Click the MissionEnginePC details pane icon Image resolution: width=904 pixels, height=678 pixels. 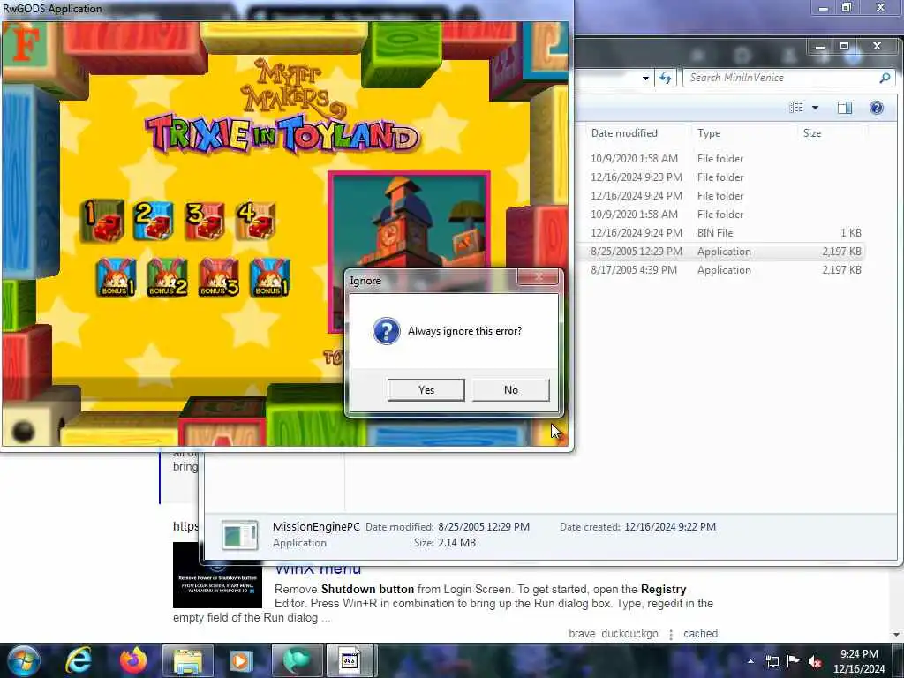coord(240,535)
